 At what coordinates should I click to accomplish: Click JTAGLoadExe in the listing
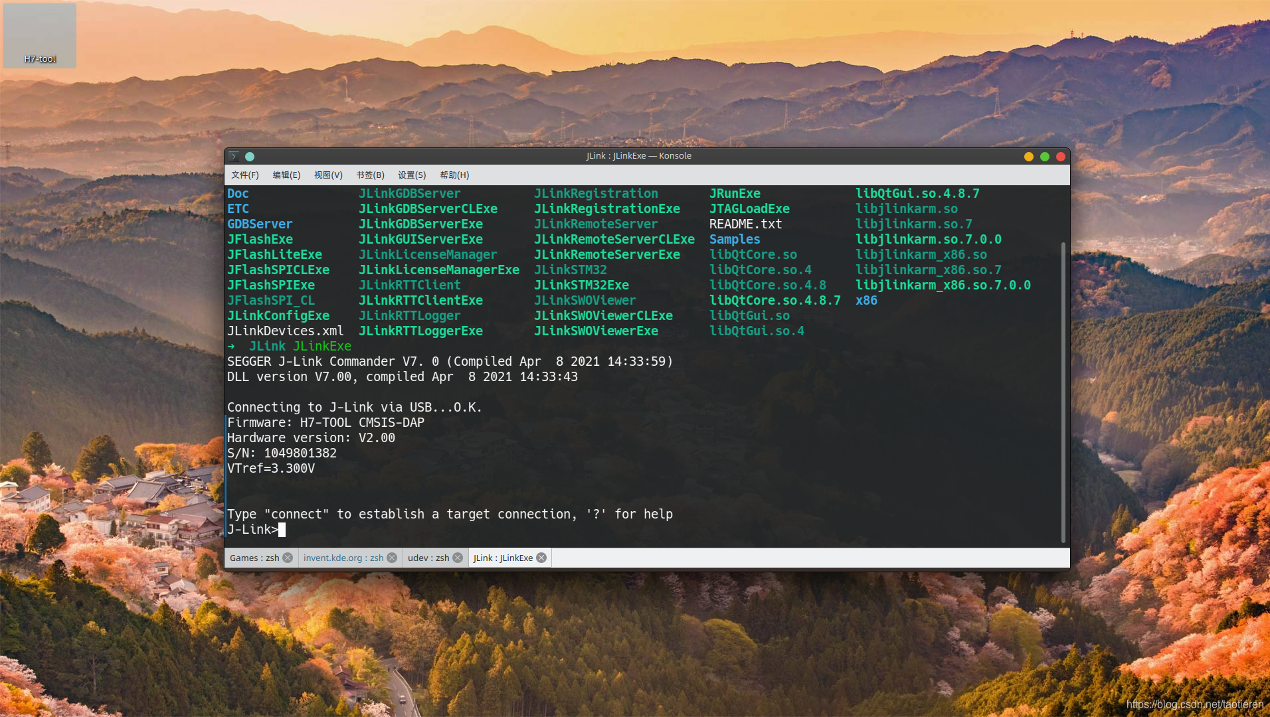749,209
